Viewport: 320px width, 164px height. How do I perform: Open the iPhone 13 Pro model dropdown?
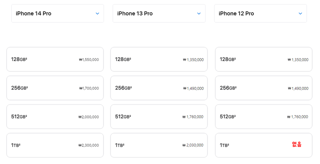click(159, 14)
